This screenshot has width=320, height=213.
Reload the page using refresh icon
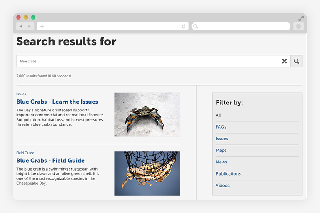point(184,26)
